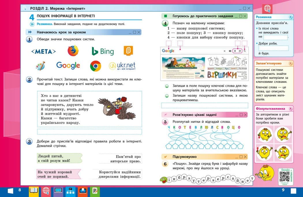The height and width of the screenshot is (197, 303).
Task: Click the green bullet by 'Запиши в поле пошуку'
Action: 167,86
